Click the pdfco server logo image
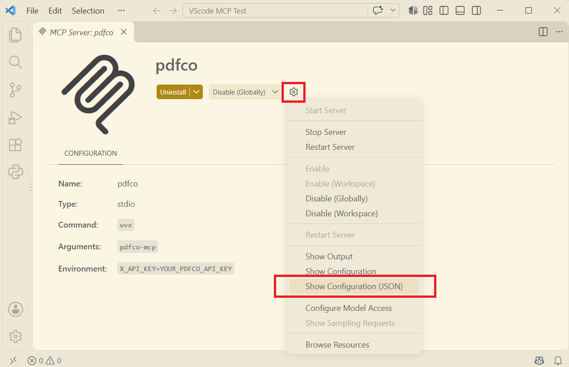The height and width of the screenshot is (367, 569). [x=98, y=94]
